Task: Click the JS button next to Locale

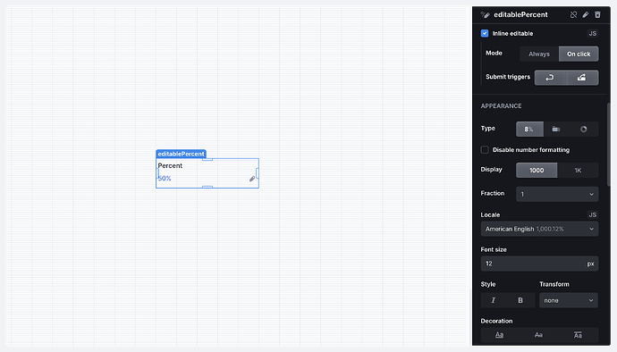Action: (x=593, y=214)
